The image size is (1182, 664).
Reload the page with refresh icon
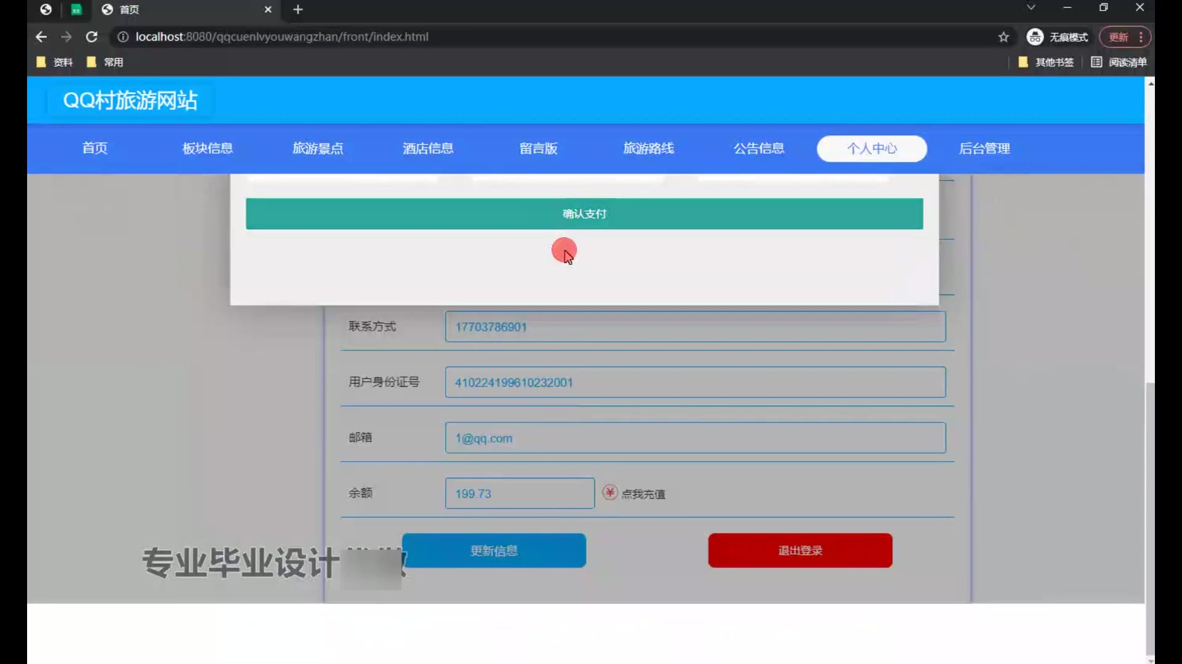[x=92, y=37]
